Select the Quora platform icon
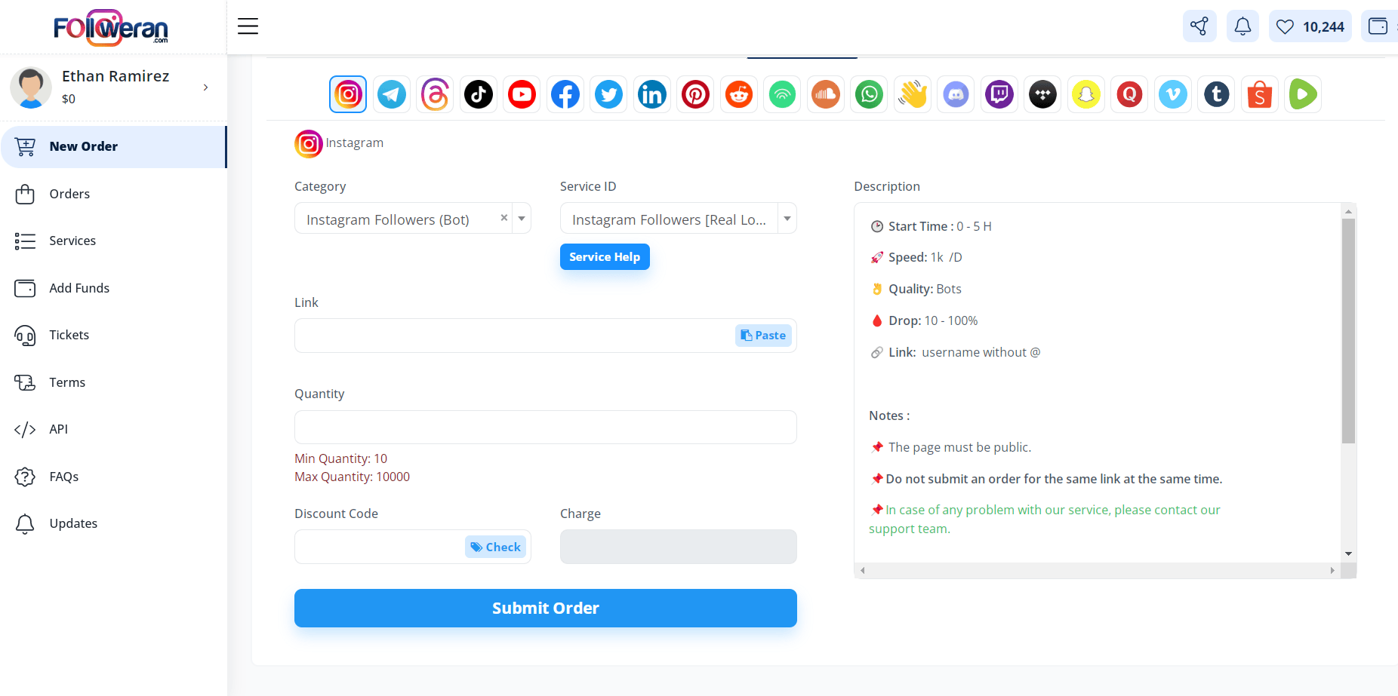 (x=1129, y=94)
